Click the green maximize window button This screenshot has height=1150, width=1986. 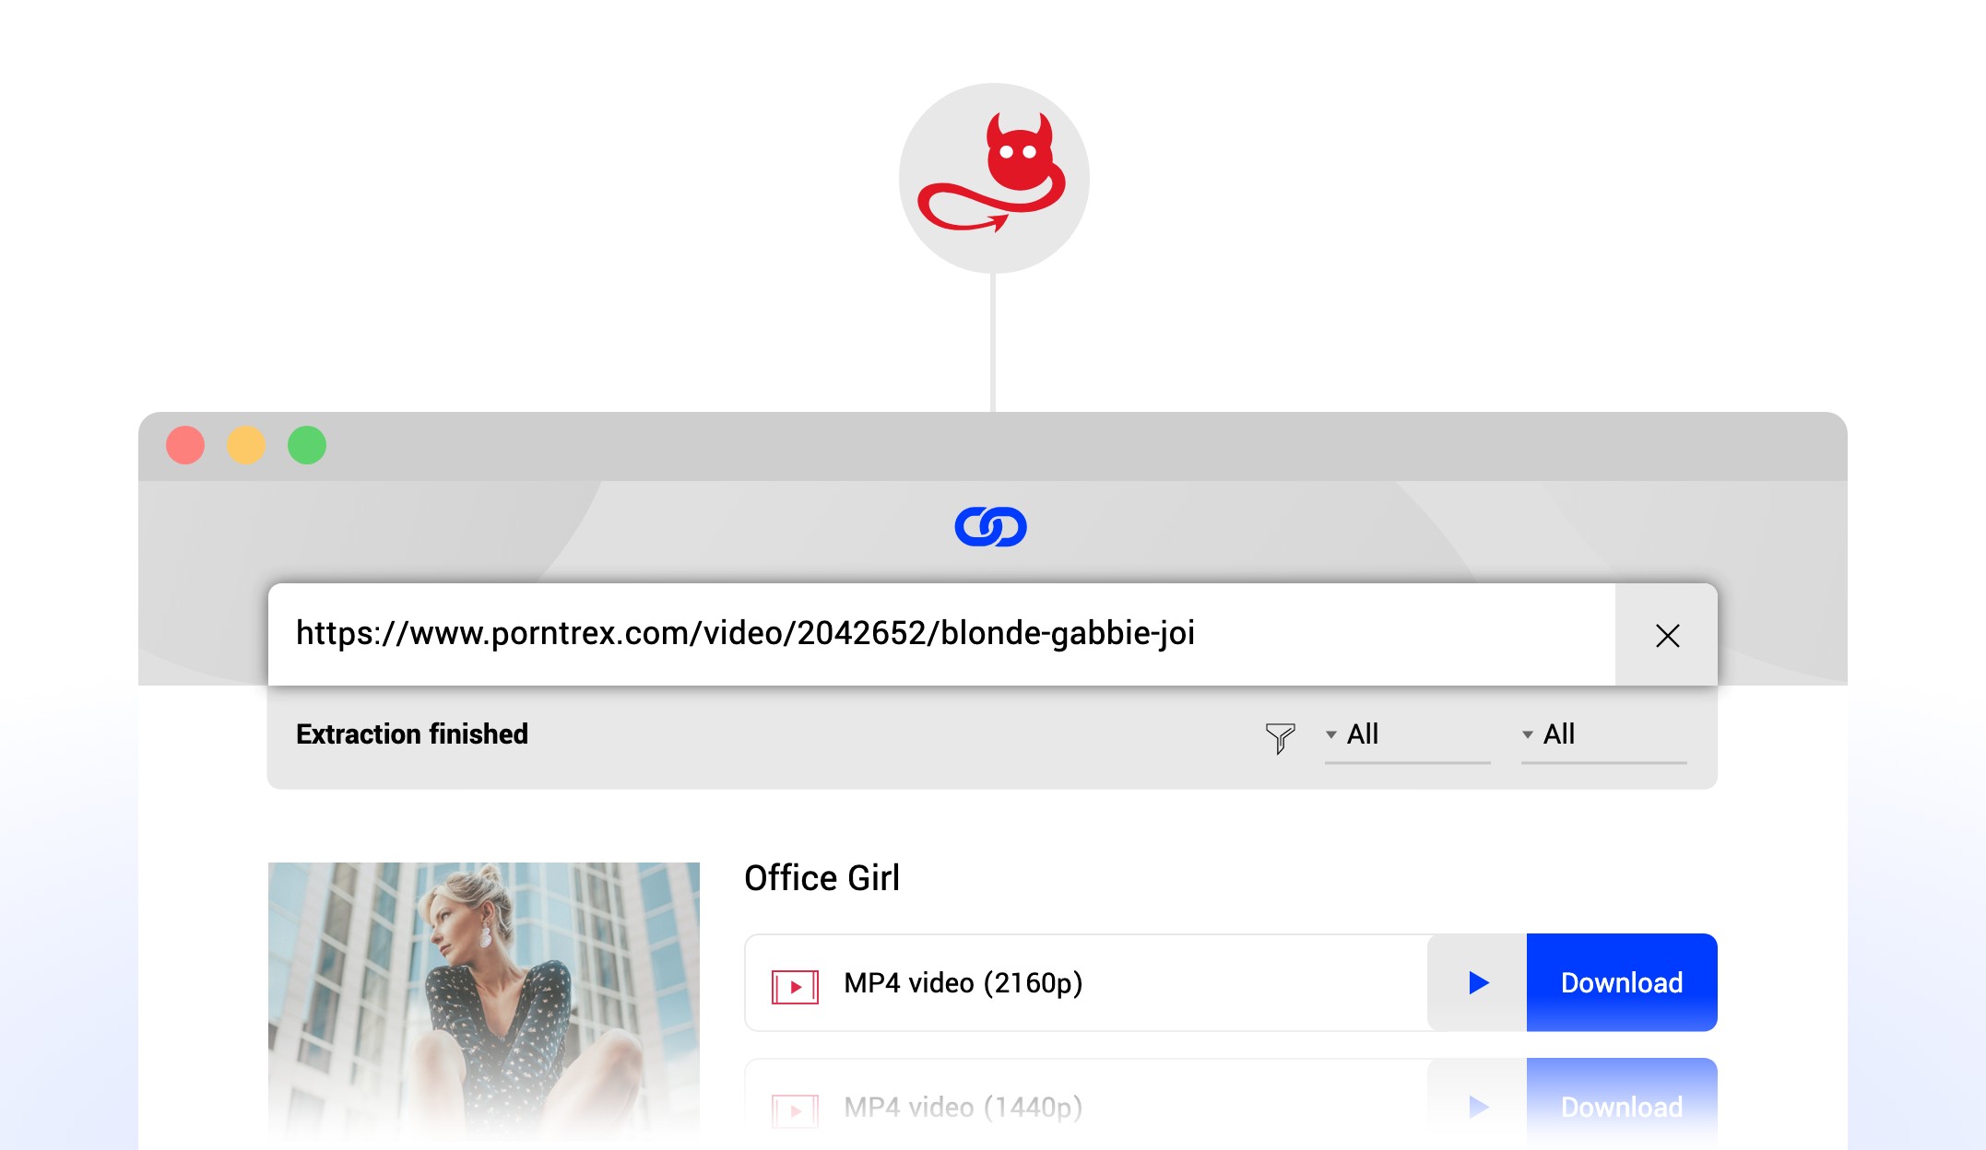click(x=307, y=445)
